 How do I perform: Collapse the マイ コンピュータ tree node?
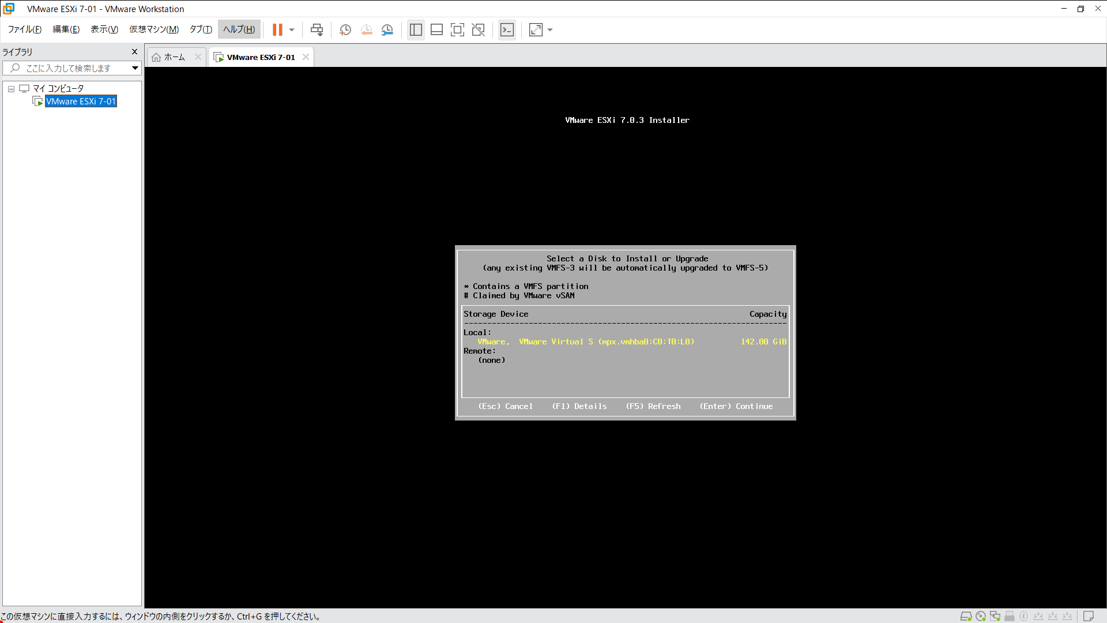(x=11, y=89)
